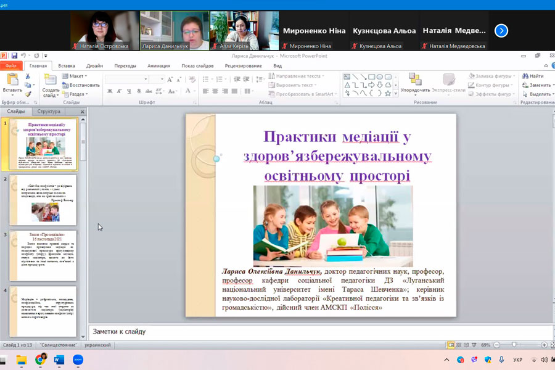Viewport: 555px width, 370px height.
Task: Toggle underline (Ч) formatting
Action: click(128, 91)
